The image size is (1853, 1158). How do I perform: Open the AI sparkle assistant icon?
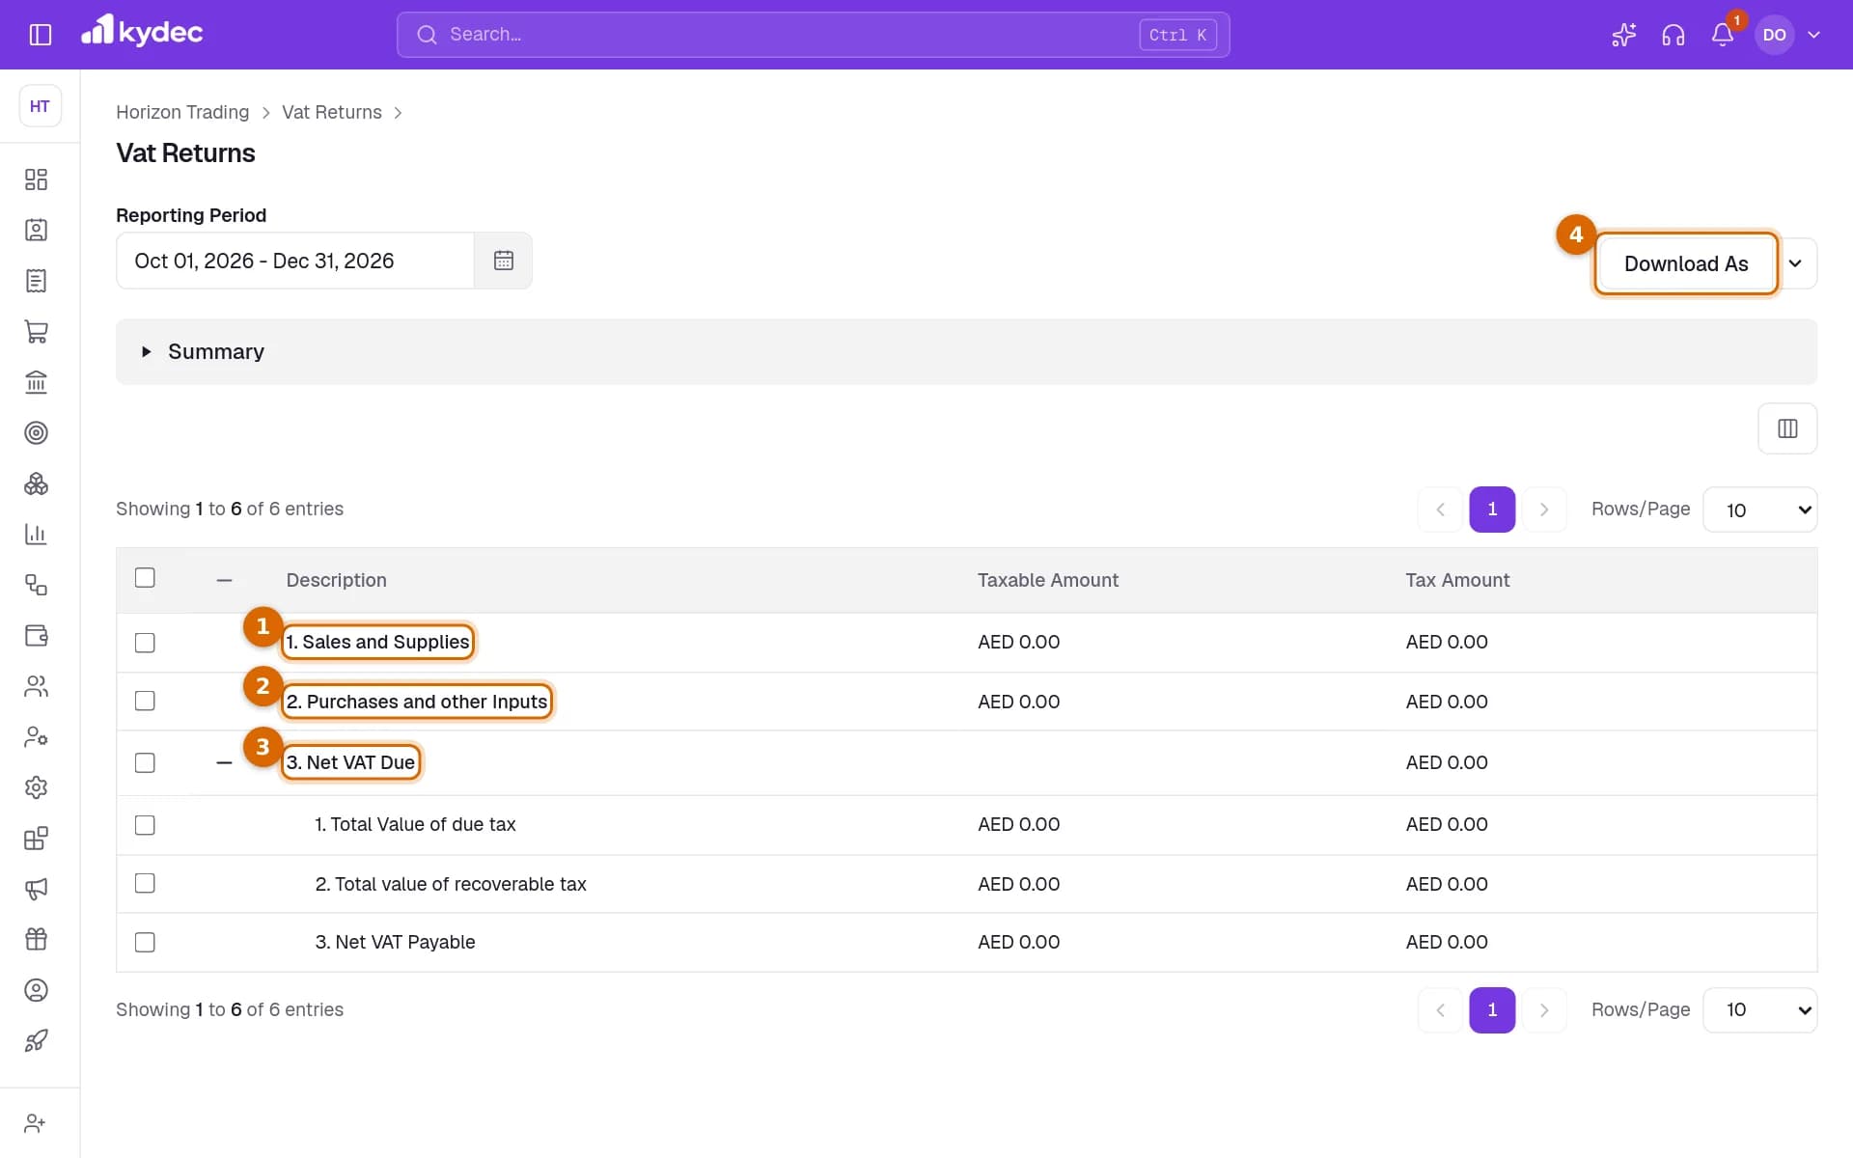click(1623, 35)
